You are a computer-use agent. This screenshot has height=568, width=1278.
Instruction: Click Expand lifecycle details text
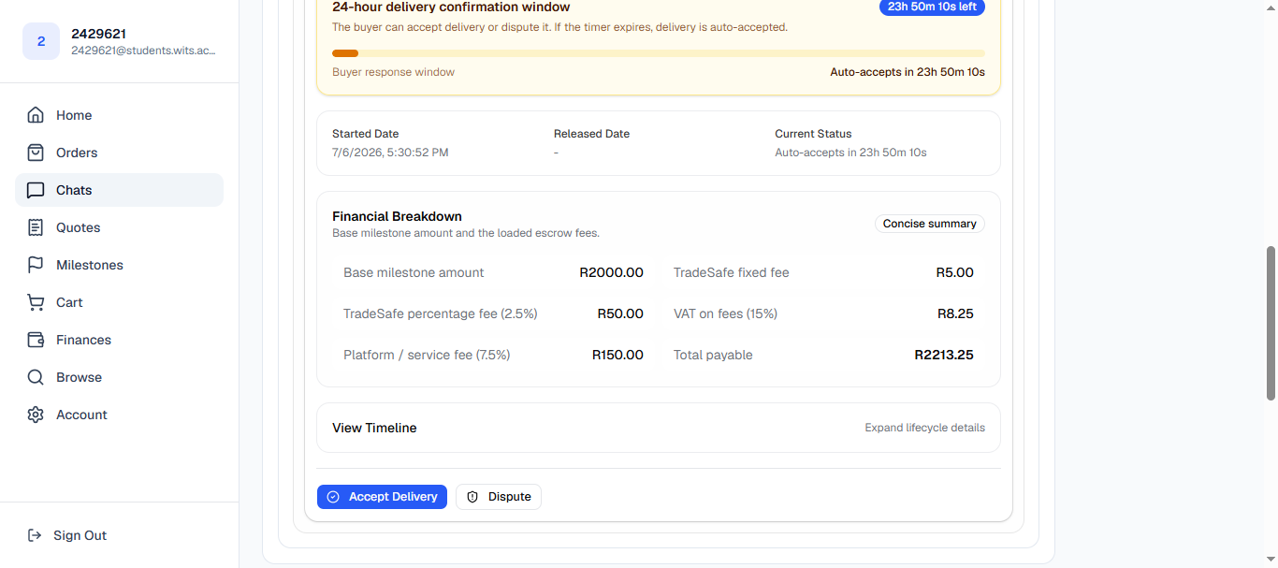tap(924, 428)
